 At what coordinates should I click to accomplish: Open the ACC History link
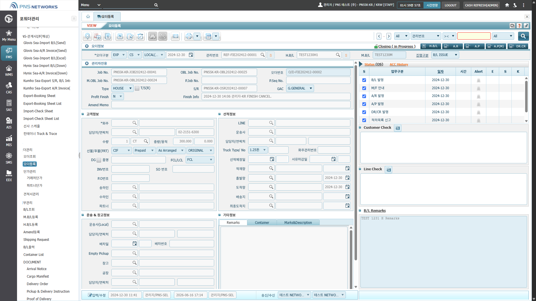click(x=399, y=64)
